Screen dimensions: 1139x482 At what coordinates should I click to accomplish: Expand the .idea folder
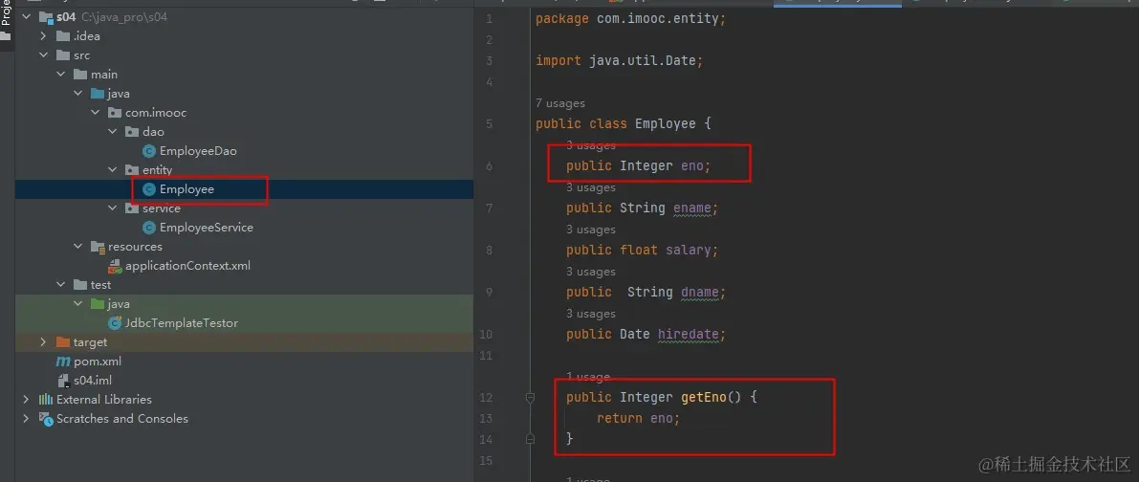point(44,36)
